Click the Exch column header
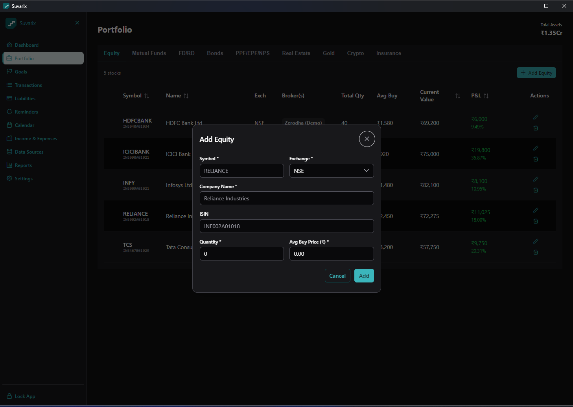 point(260,96)
